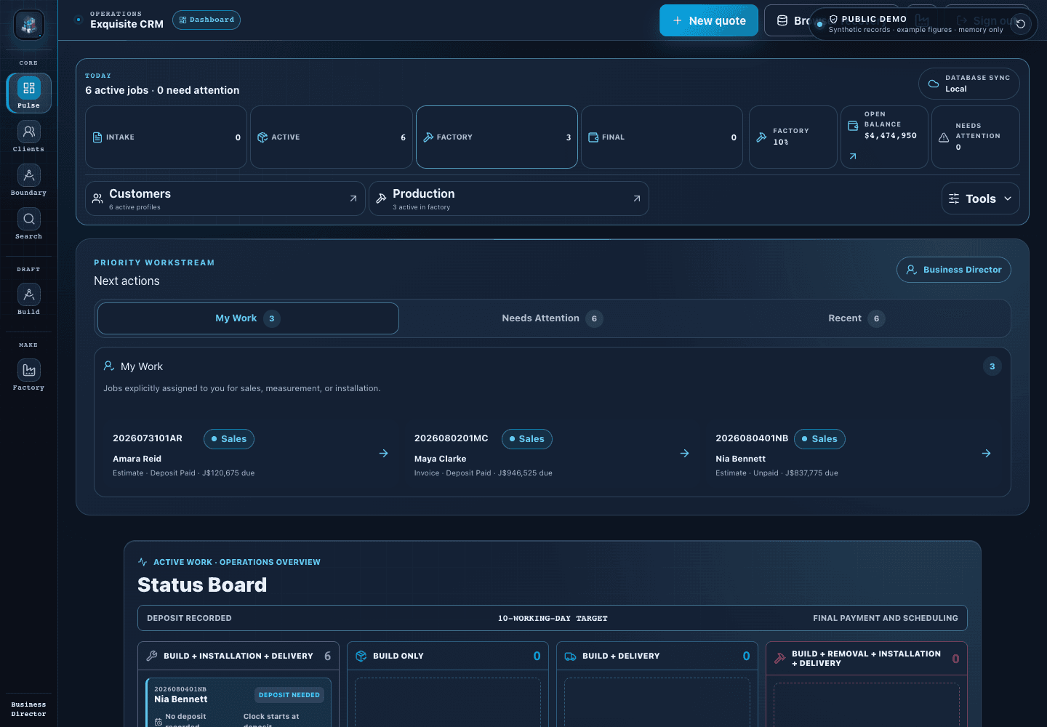
Task: Click the activity icon beside Active Work overview
Action: point(143,562)
